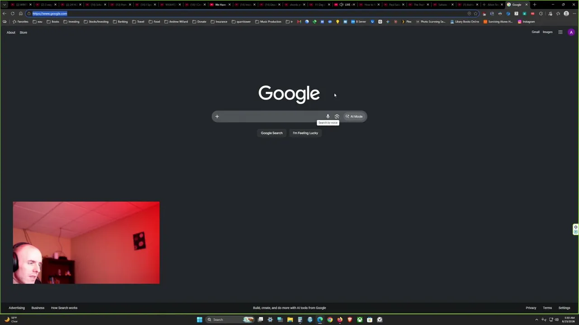
Task: Click the plus icon in search box
Action: [217, 116]
